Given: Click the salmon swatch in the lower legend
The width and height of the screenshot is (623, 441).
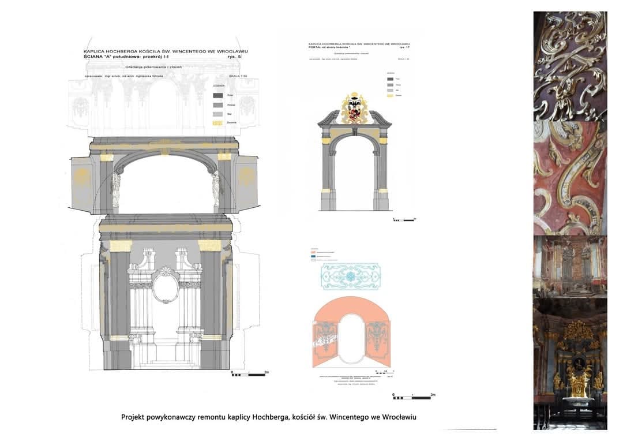Looking at the screenshot, I should pos(313,252).
